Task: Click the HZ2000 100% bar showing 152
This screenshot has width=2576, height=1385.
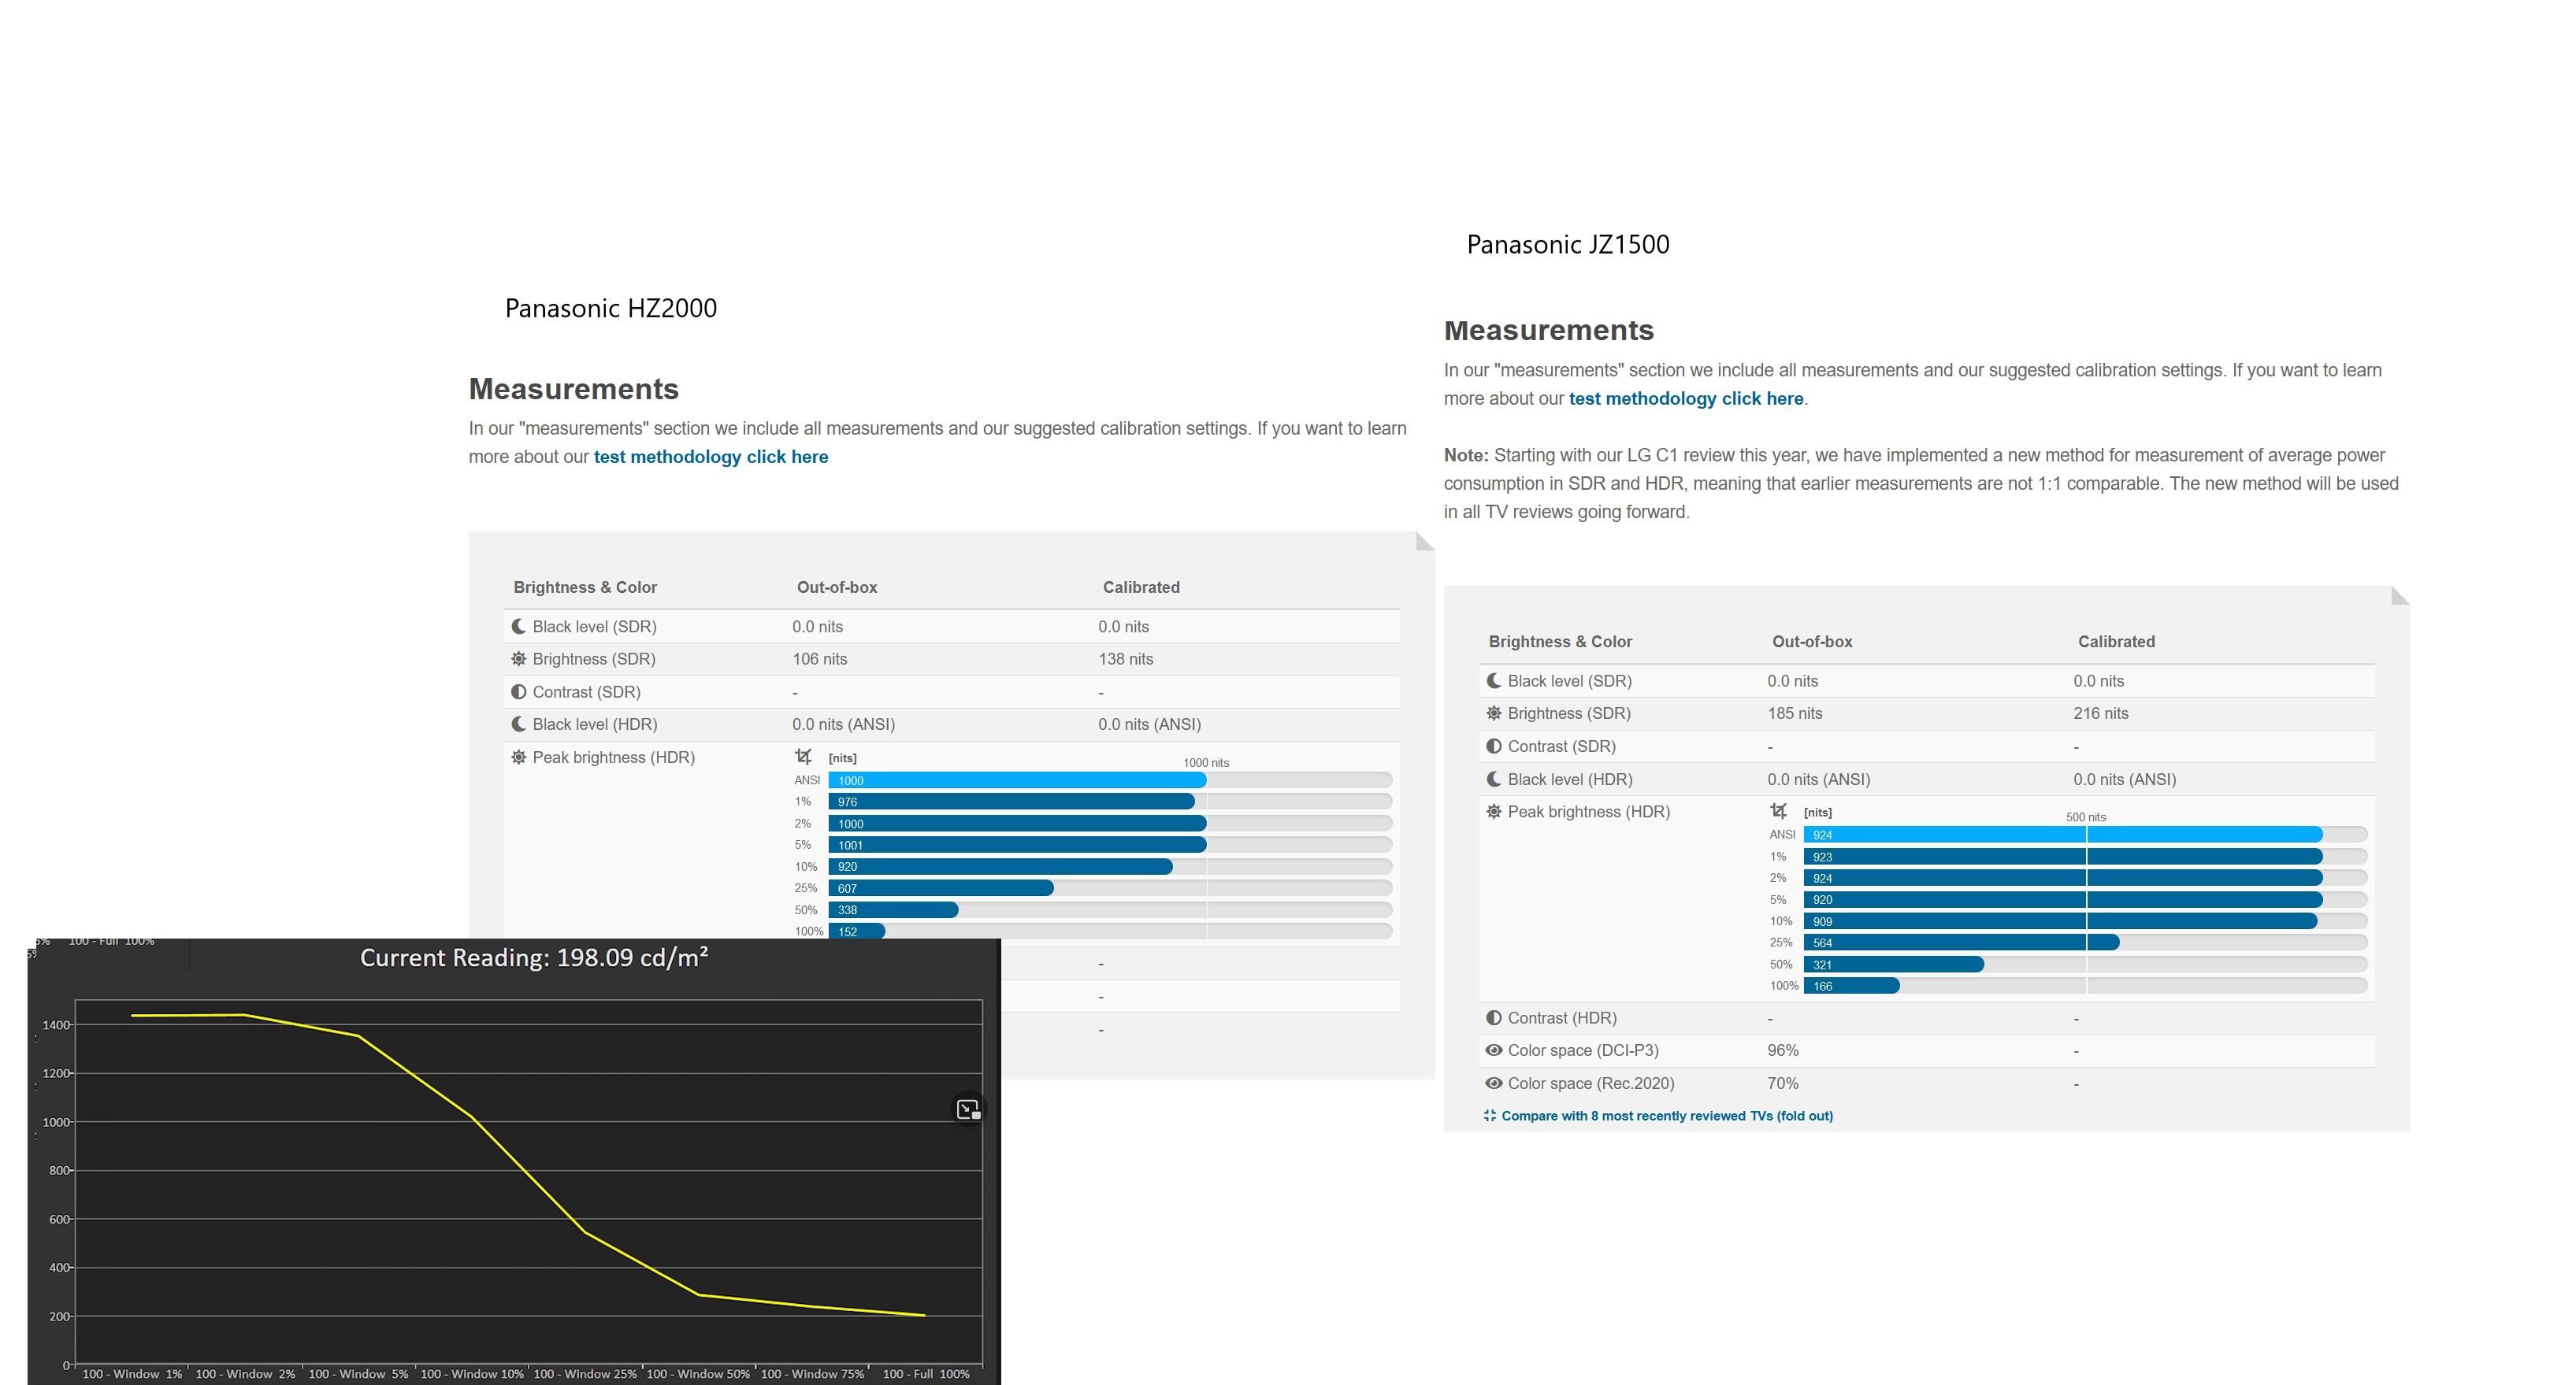Action: pyautogui.click(x=857, y=931)
